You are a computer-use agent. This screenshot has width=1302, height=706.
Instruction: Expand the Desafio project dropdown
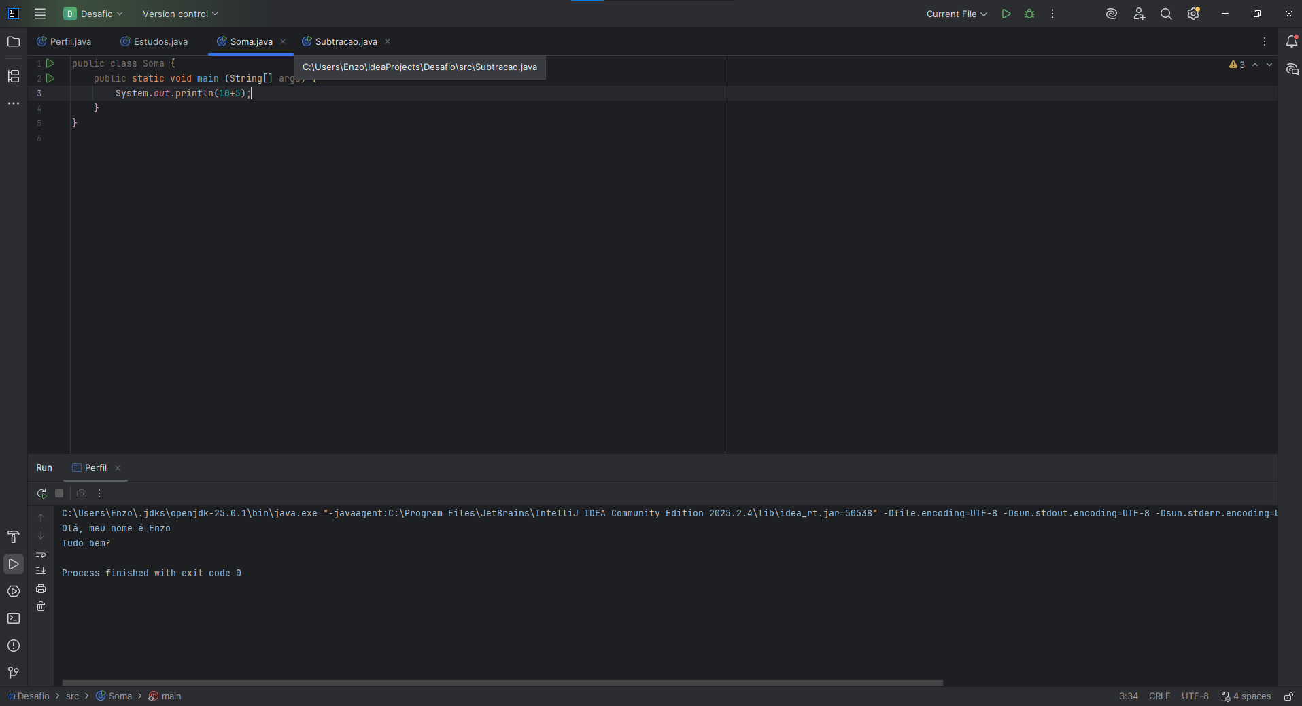pos(93,14)
